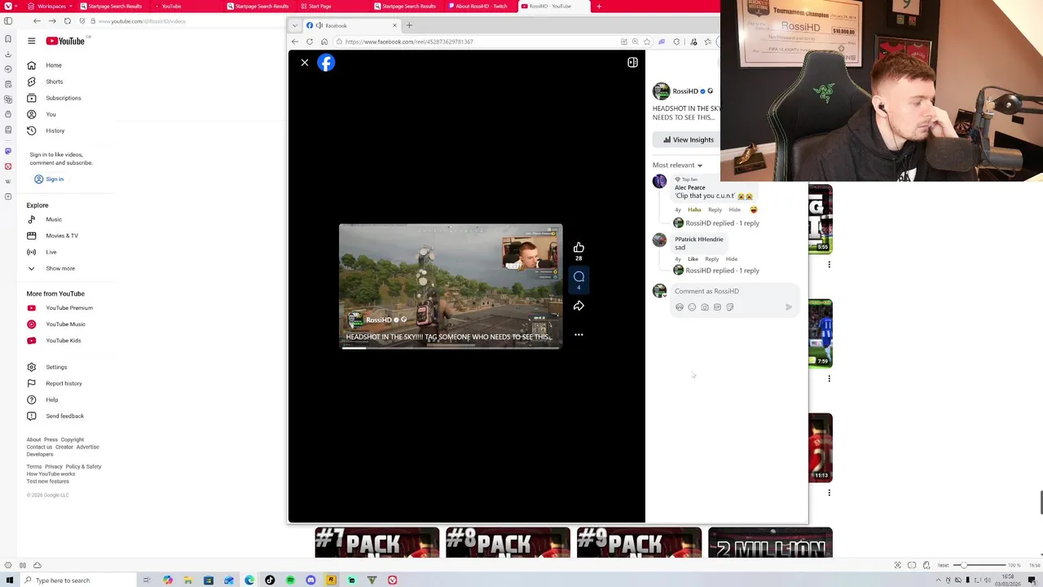The width and height of the screenshot is (1043, 587).
Task: Click Reset zoom in Vivaldi status bar
Action: coord(943,565)
